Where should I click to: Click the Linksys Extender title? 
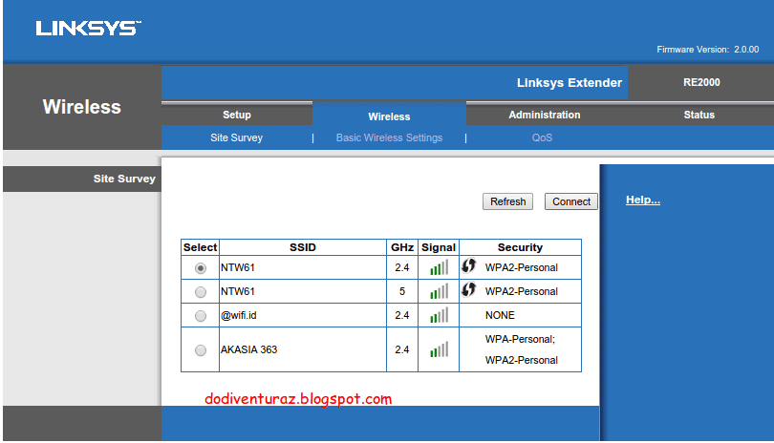tap(570, 82)
